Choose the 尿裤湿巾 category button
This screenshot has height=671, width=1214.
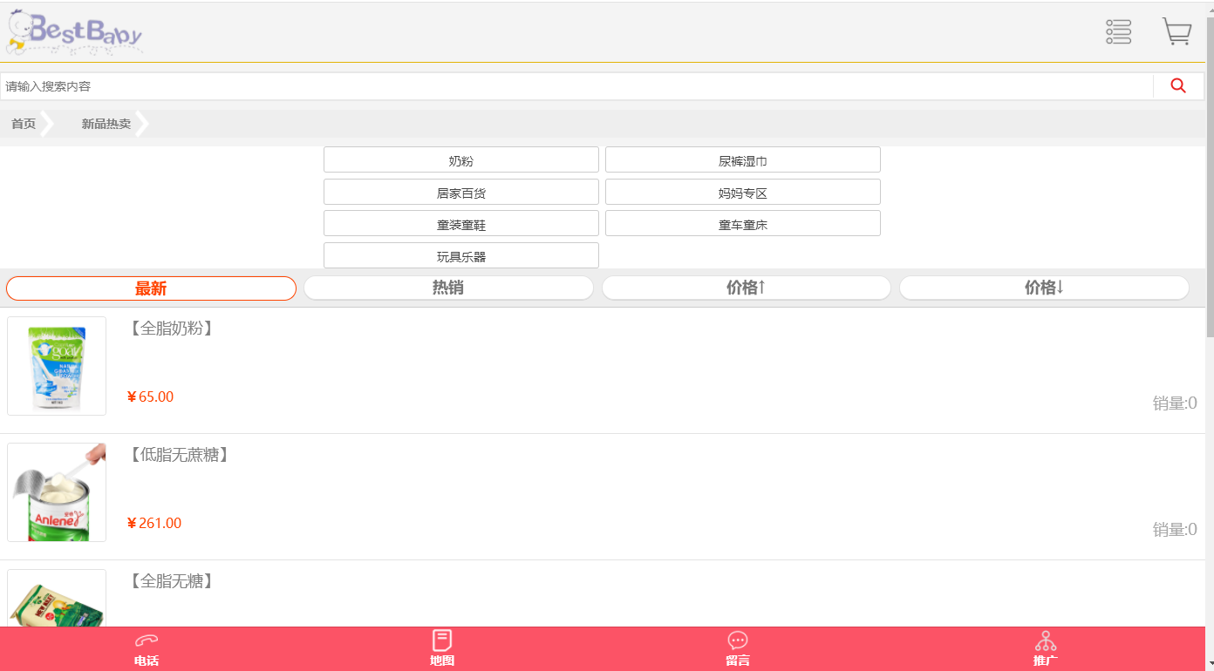coord(742,160)
